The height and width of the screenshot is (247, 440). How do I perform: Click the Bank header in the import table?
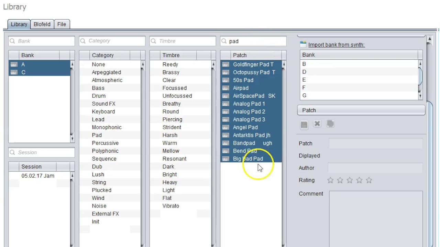coord(359,55)
